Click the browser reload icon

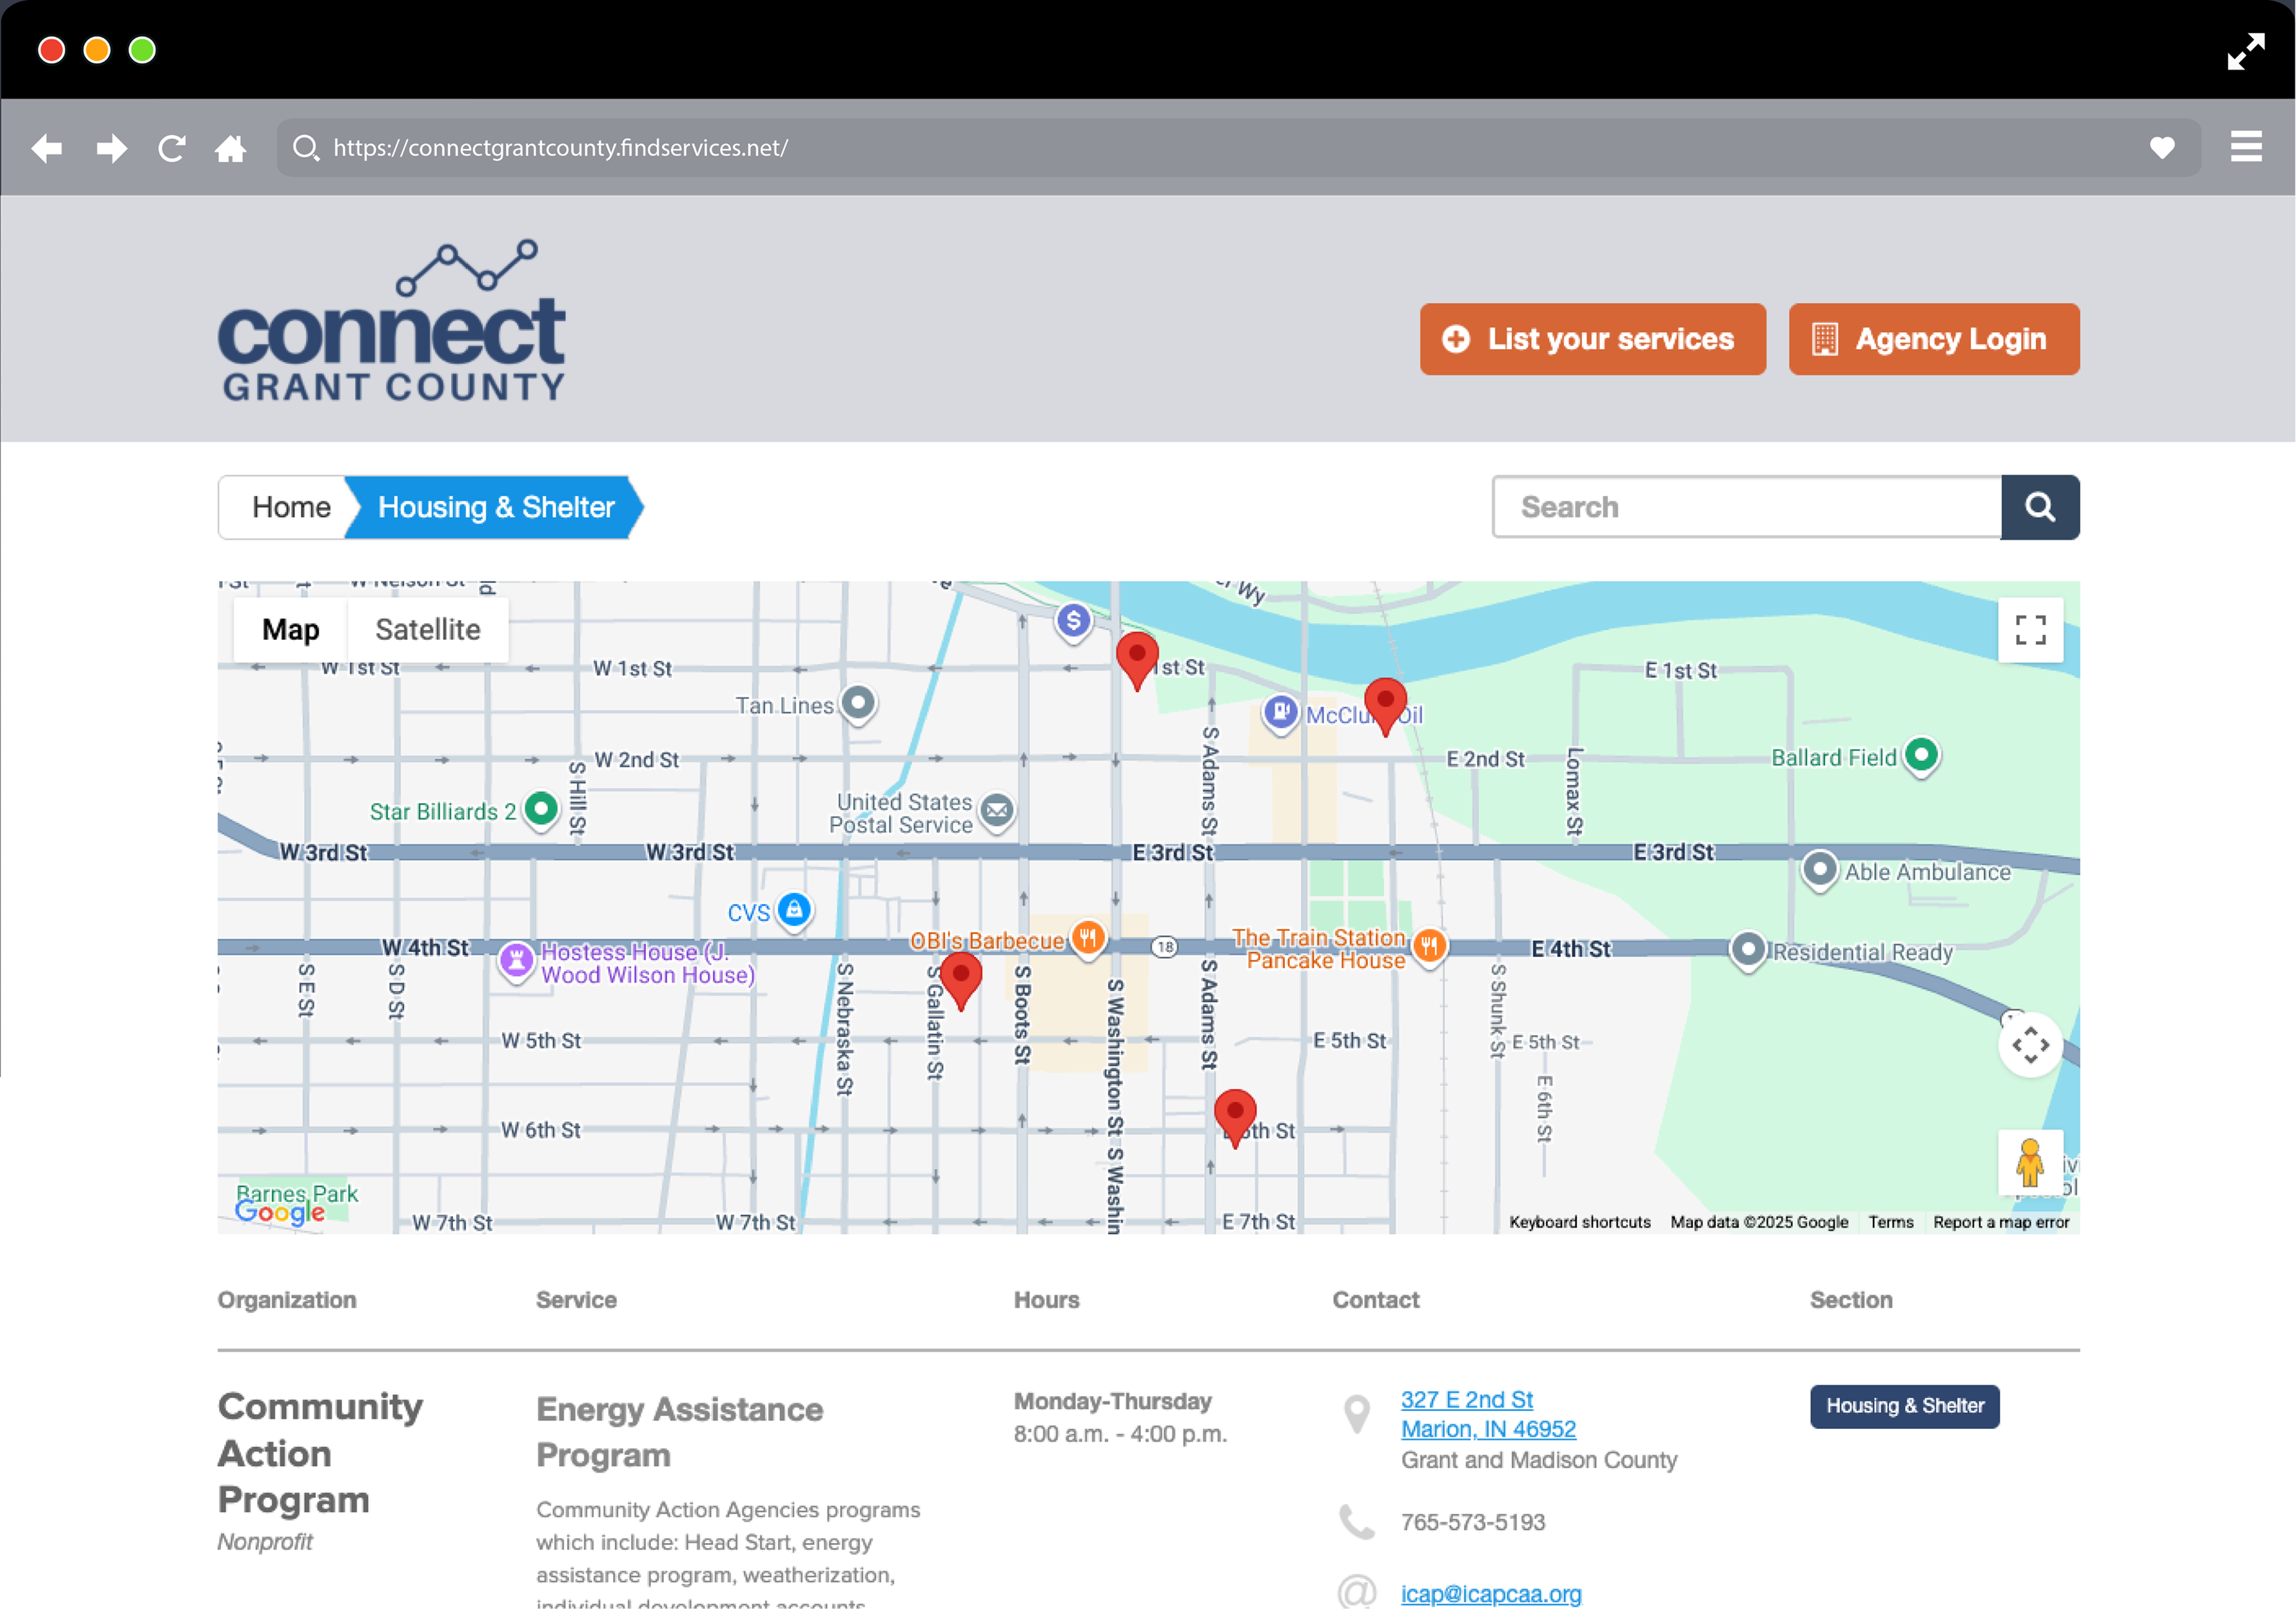pos(172,148)
